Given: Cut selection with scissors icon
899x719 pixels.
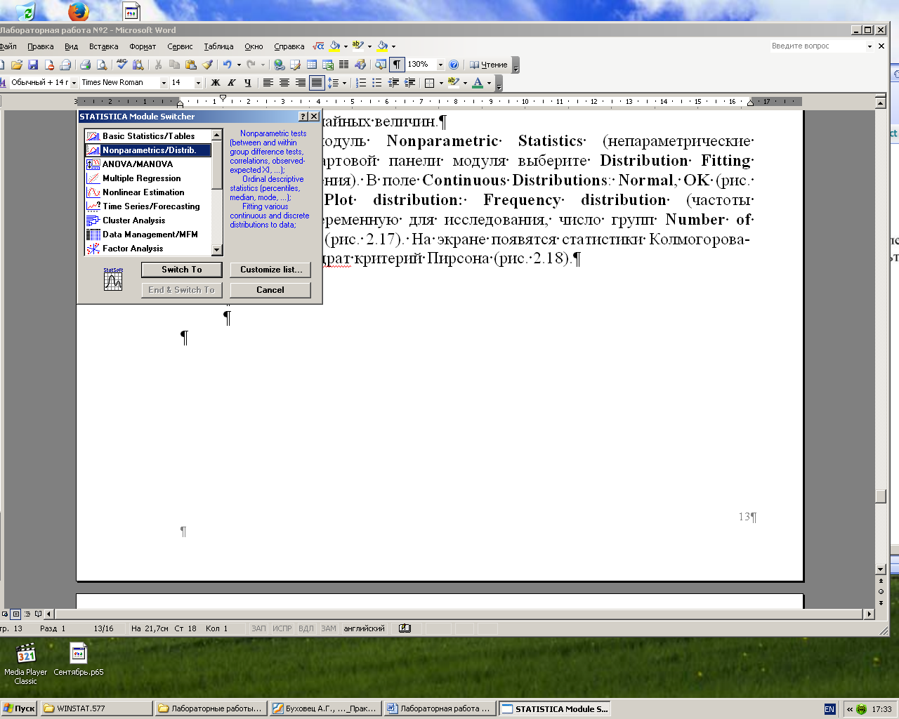Looking at the screenshot, I should 158,65.
